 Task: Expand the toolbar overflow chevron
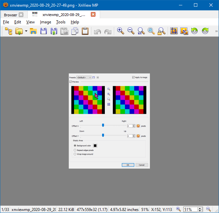pos(216,31)
